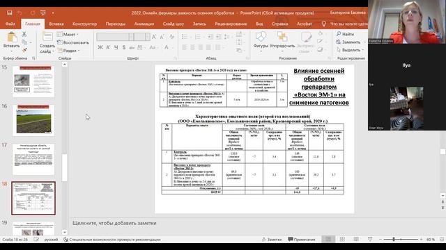446x250 pixels.
Task: Expand the Layout (Макет) dropdown
Action: [68, 34]
